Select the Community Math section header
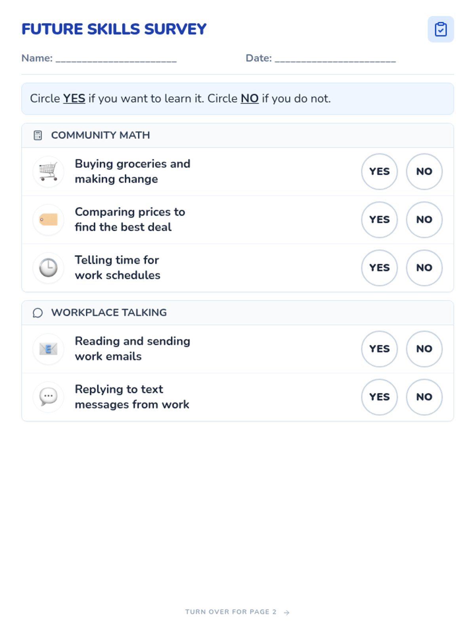475x633 pixels. pos(237,135)
